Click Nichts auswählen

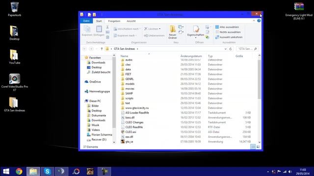point(228,32)
